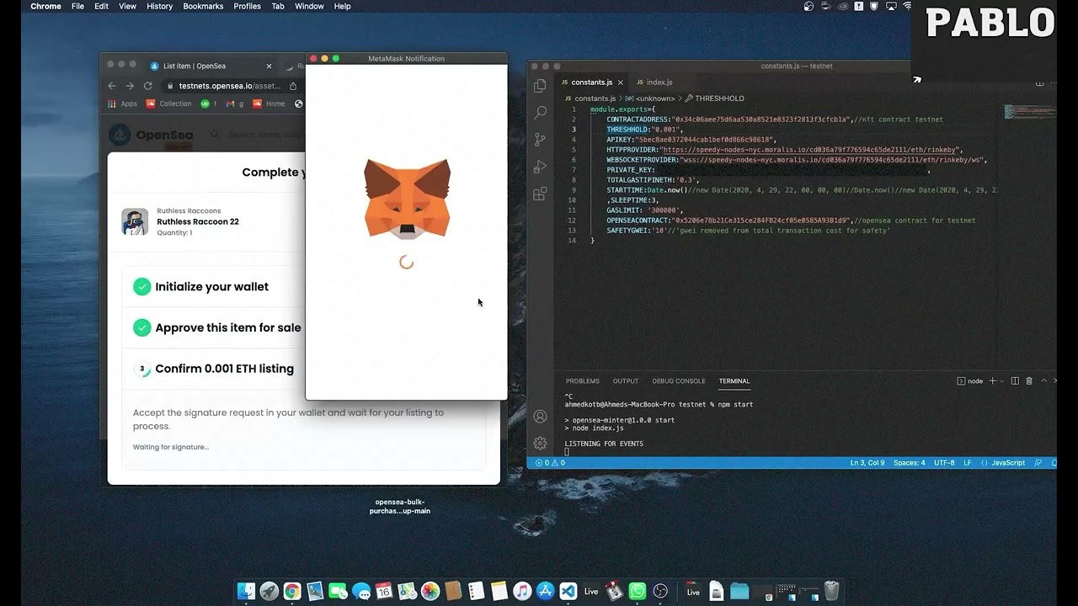Open the Manage gear in VS Code
This screenshot has height=606, width=1078.
541,443
